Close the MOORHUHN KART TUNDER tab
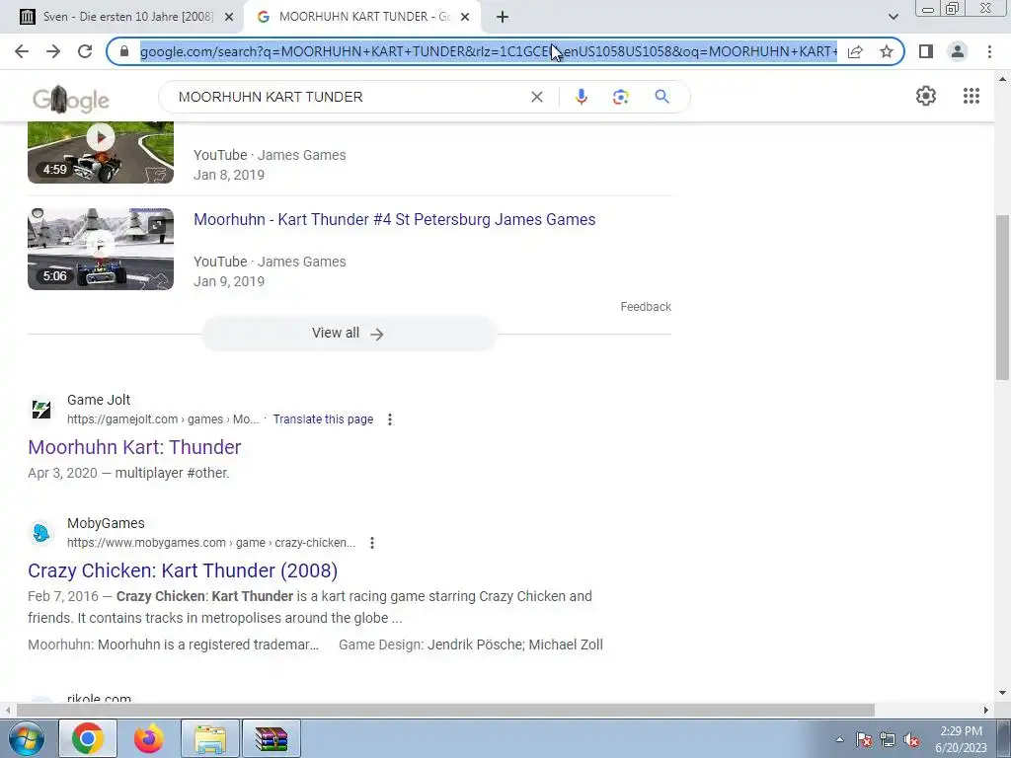Image resolution: width=1011 pixels, height=758 pixels. click(465, 17)
